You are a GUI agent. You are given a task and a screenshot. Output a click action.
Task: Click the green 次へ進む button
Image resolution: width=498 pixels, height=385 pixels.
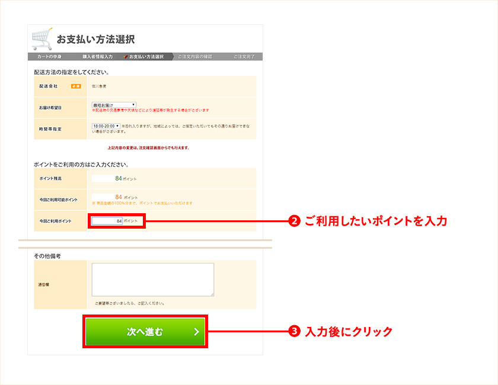point(145,332)
